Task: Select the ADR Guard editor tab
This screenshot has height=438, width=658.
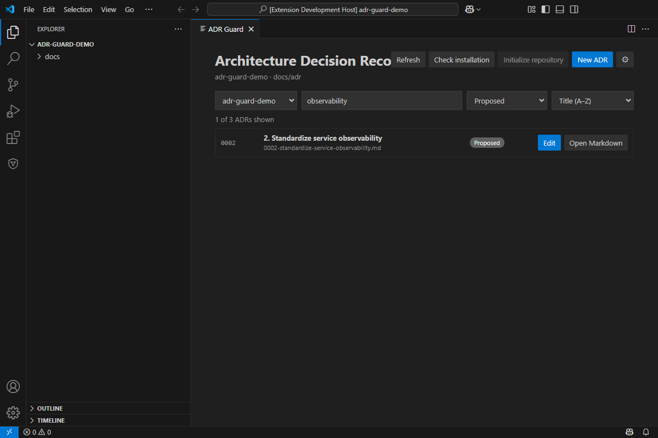Action: tap(225, 29)
